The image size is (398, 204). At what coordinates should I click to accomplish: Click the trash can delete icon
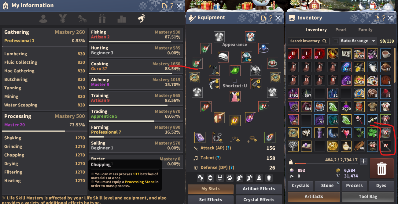[x=381, y=168]
